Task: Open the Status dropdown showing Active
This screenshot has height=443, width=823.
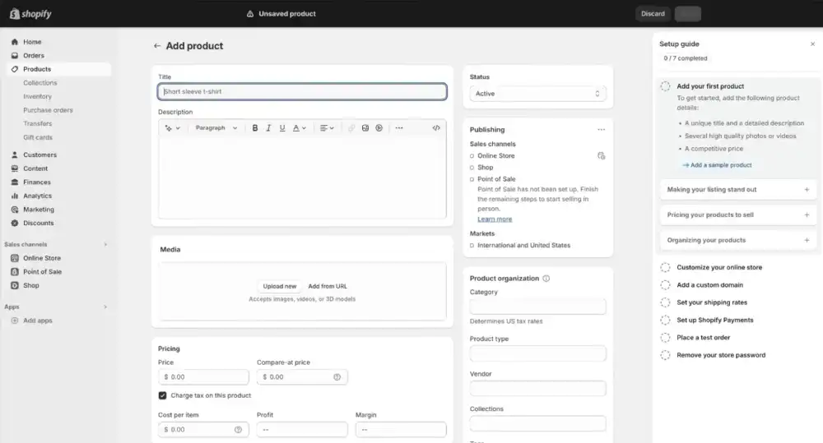Action: tap(538, 94)
